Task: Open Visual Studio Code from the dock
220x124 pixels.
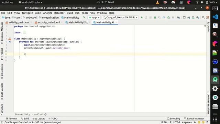Action: [x=215, y=17]
